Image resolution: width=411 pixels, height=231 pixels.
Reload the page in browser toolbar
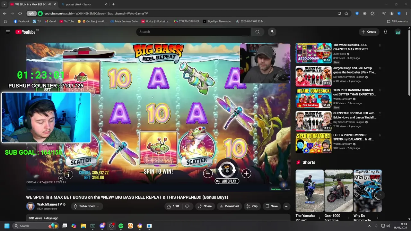pos(20,13)
